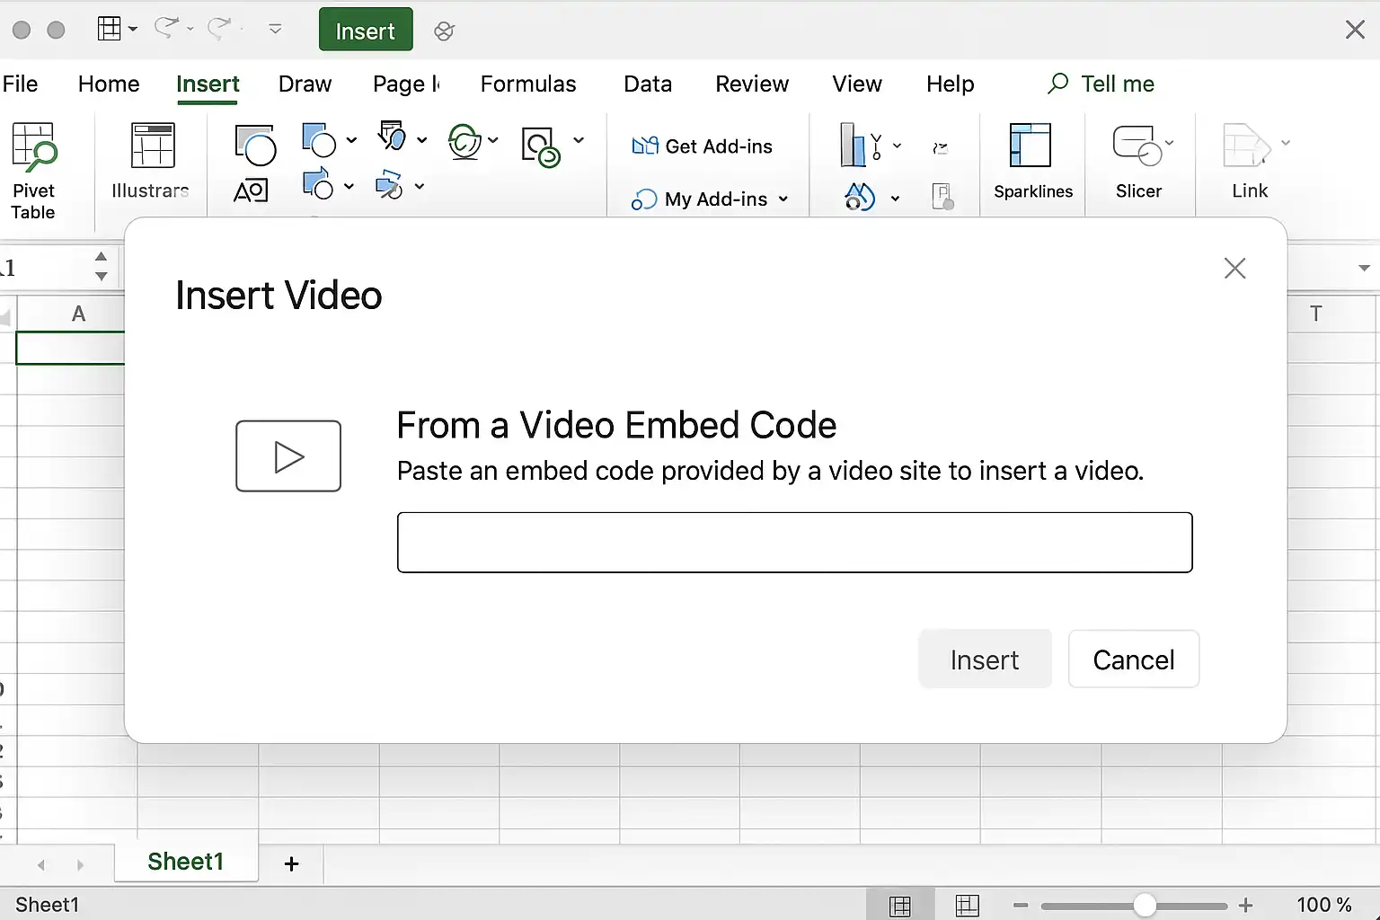Open the Formulas ribbon tab
Screen dimensions: 1380x920
[x=528, y=84]
